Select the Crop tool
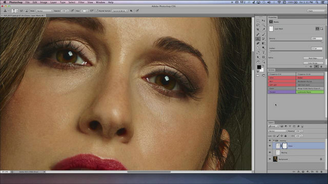The height and width of the screenshot is (184, 328). pos(258,30)
